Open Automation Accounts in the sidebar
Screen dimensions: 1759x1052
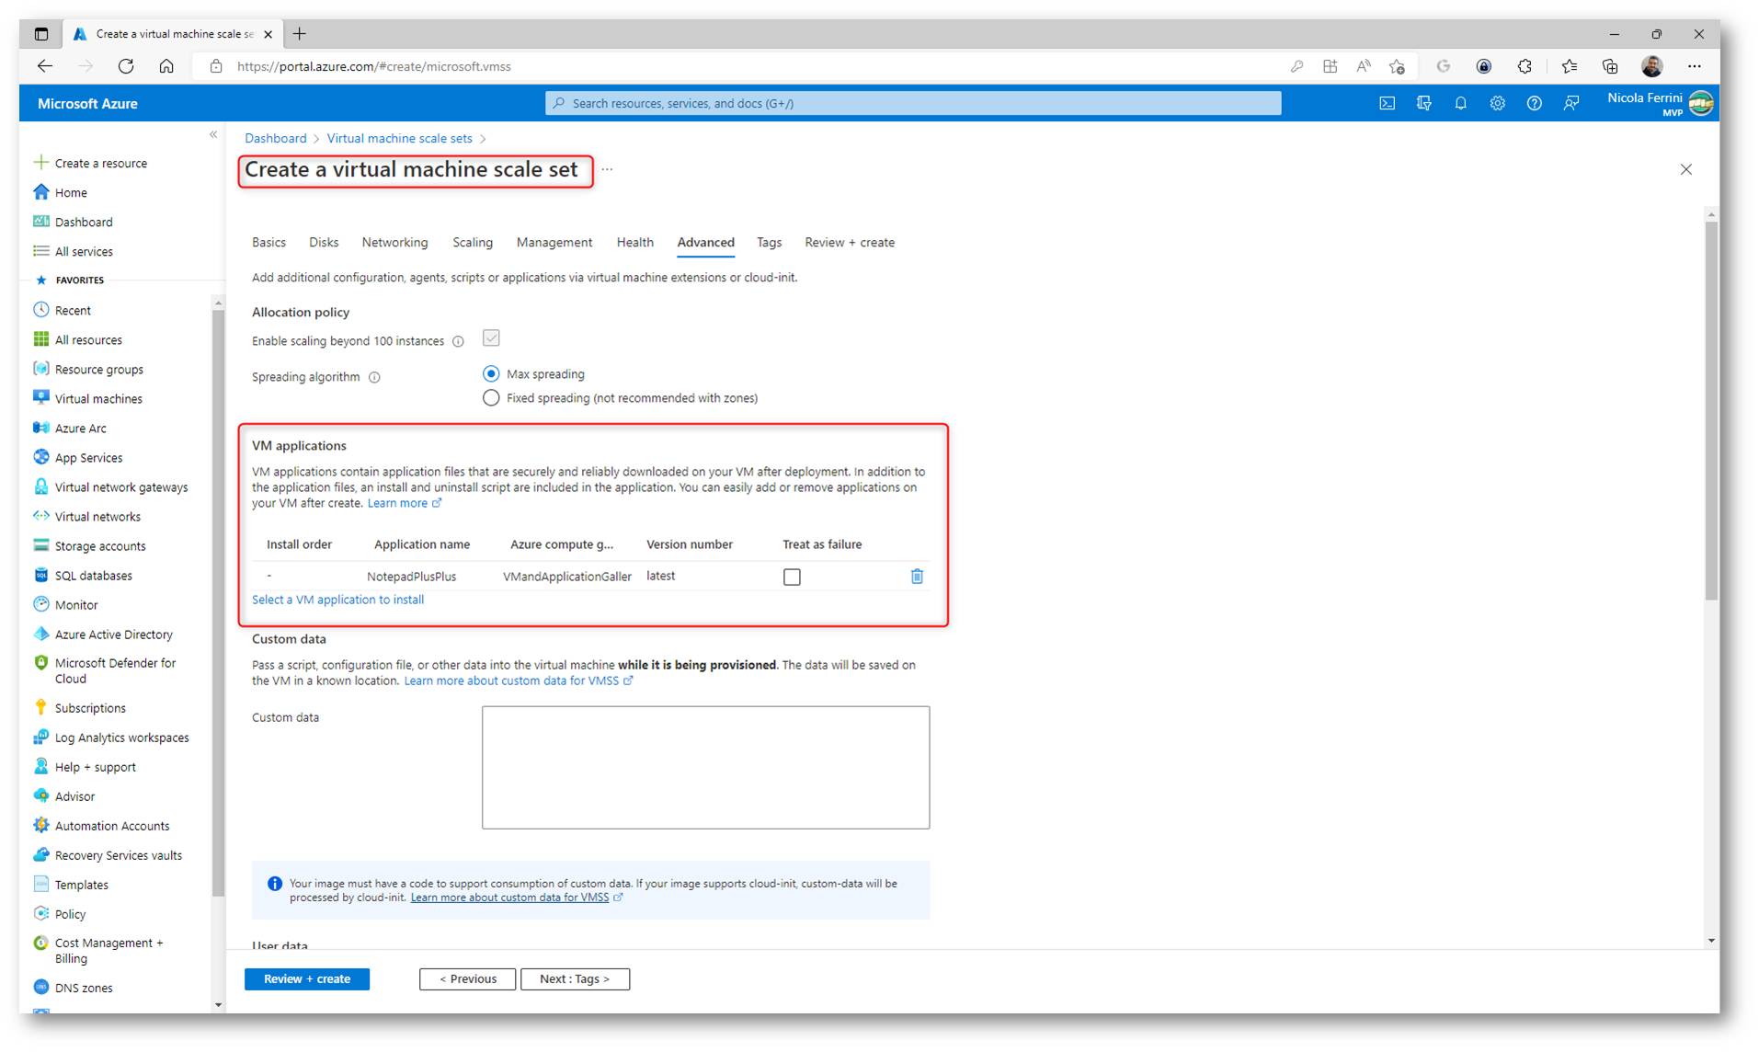[x=111, y=826]
